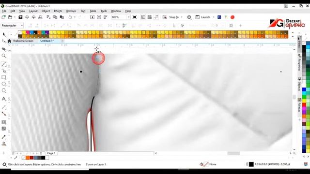
Task: Open the Bitmaps menu
Action: (71, 11)
